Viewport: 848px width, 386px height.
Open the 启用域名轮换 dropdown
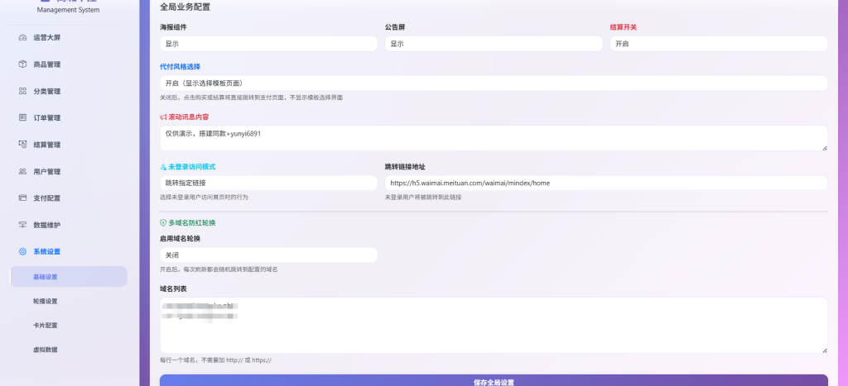[268, 255]
